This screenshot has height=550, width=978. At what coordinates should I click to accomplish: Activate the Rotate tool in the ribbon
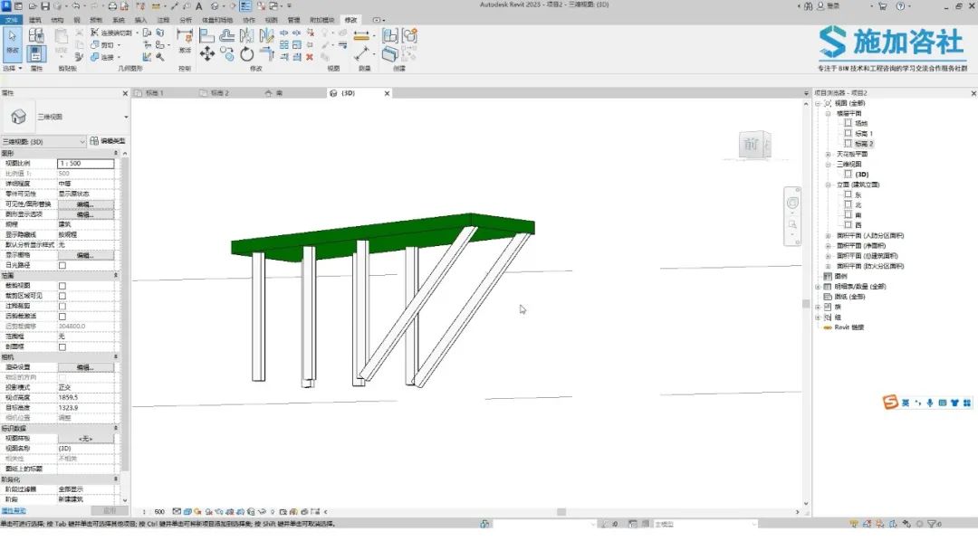[x=247, y=54]
